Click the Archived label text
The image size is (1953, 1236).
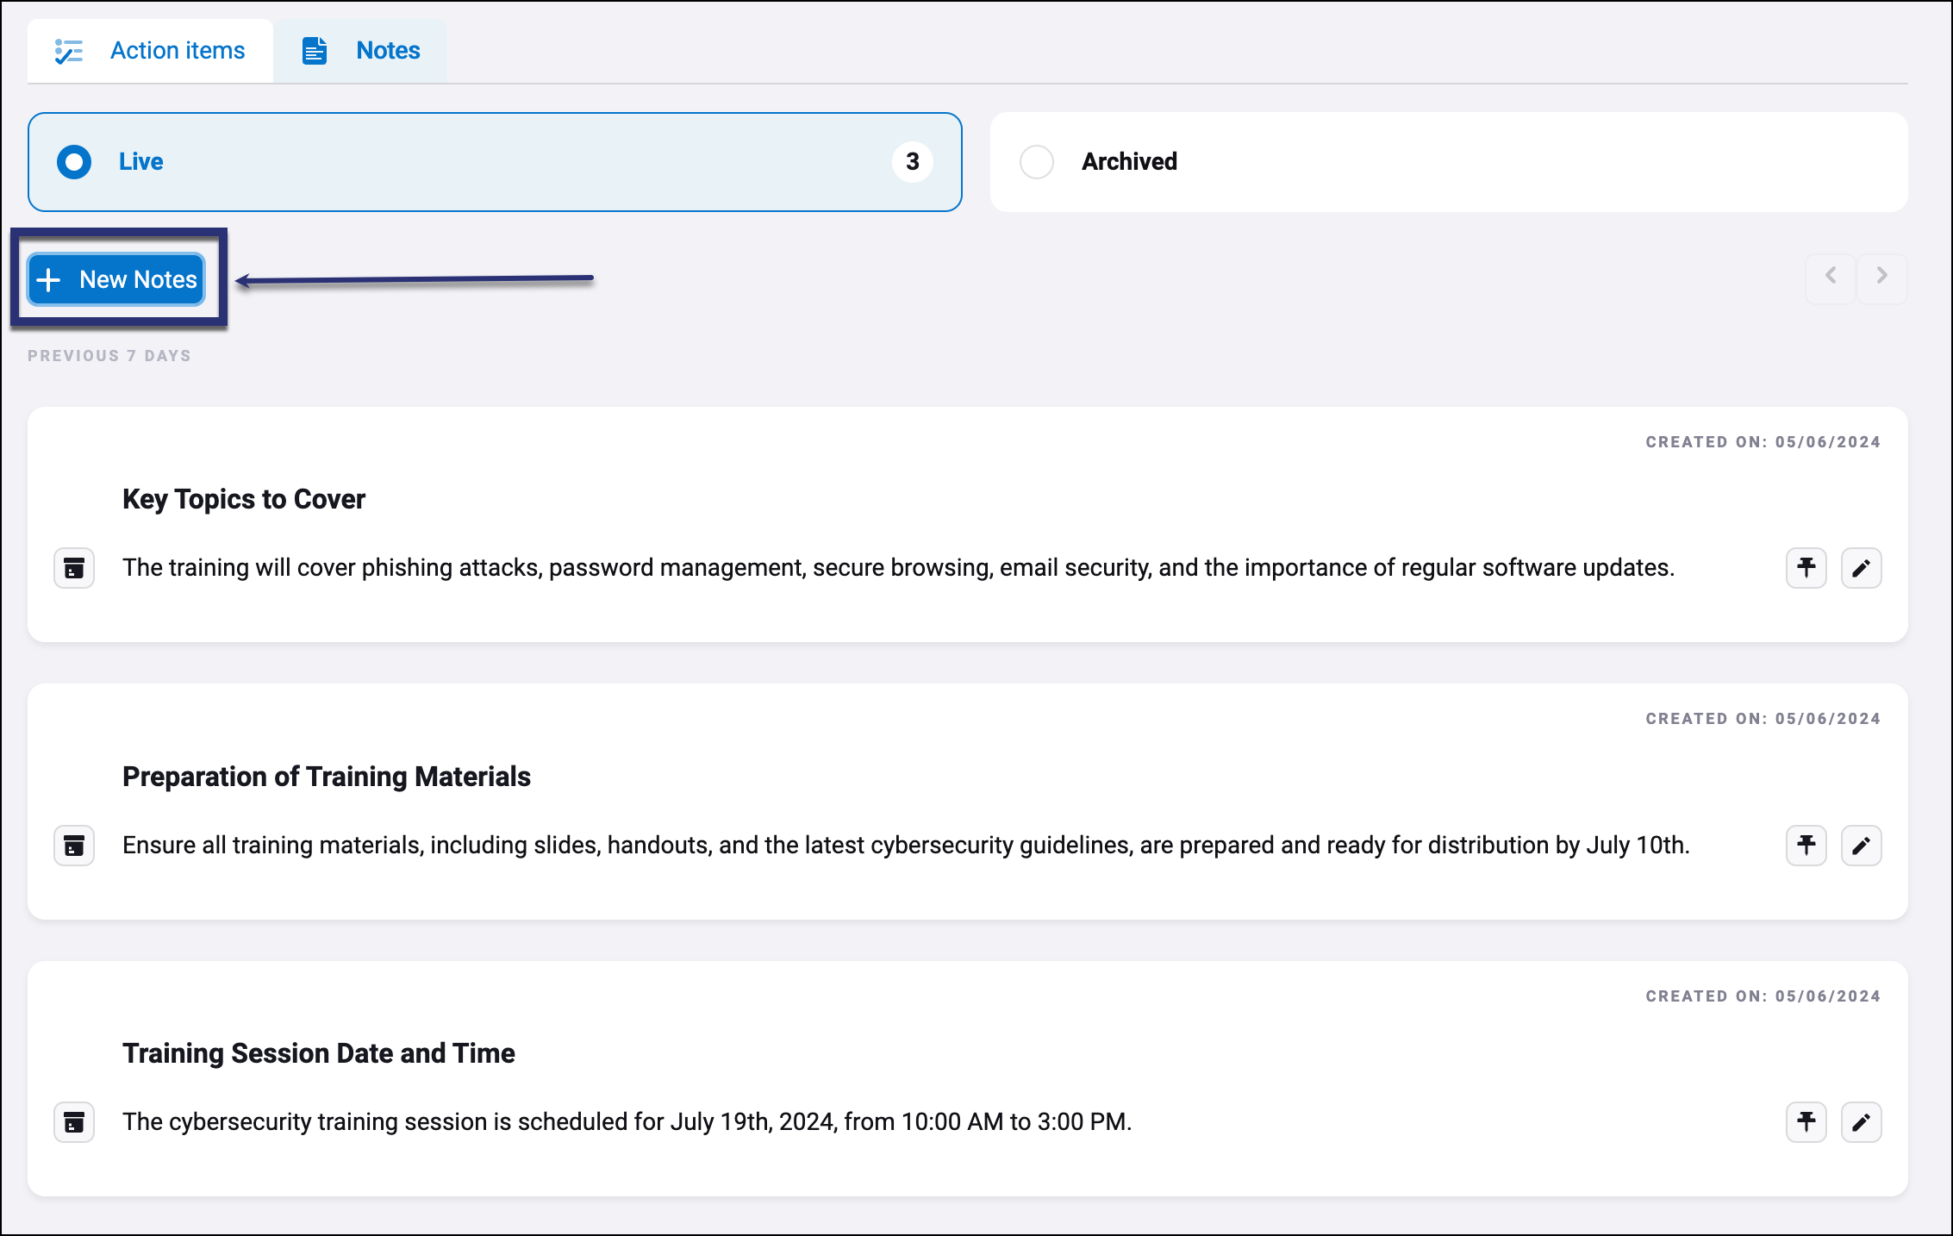click(x=1130, y=162)
